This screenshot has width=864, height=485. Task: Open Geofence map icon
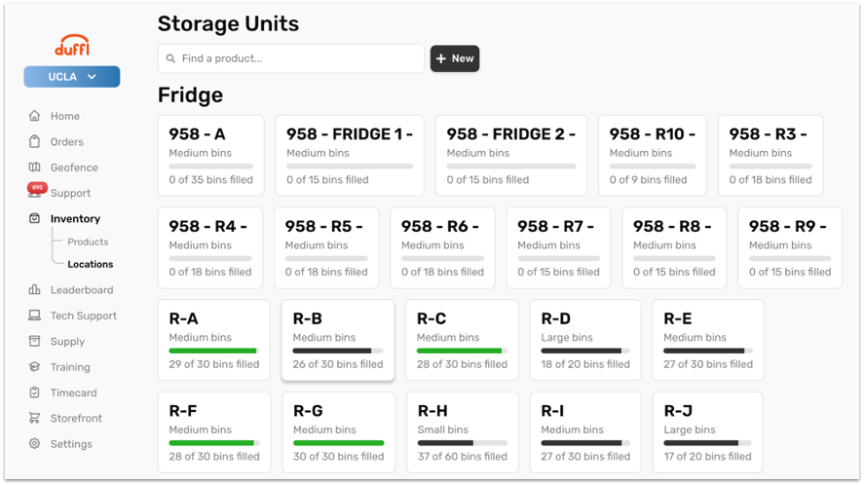coord(35,168)
